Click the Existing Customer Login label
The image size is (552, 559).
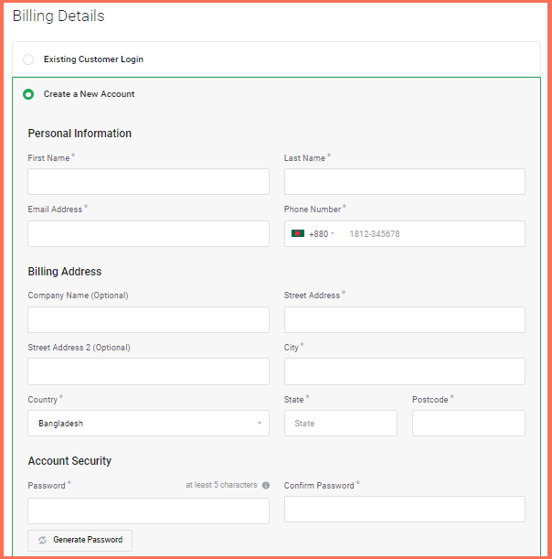point(93,59)
